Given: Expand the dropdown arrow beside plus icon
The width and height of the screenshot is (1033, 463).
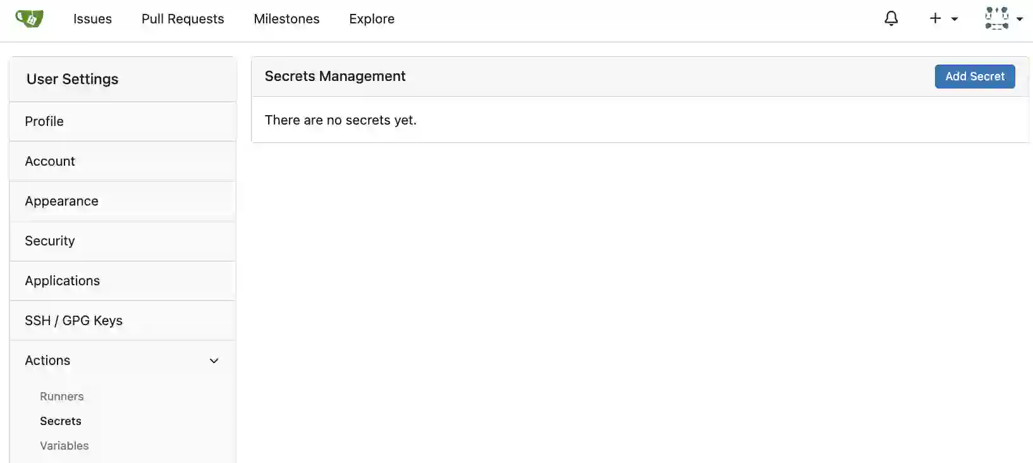Looking at the screenshot, I should [955, 20].
